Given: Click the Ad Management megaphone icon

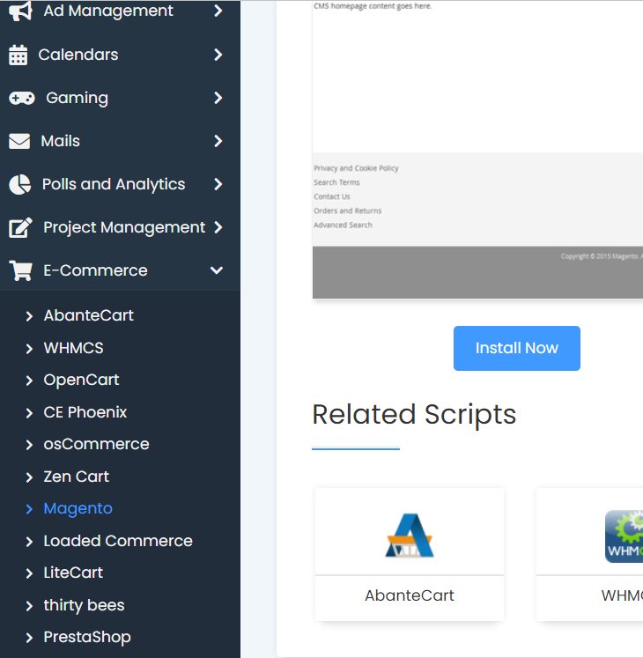Looking at the screenshot, I should [20, 11].
